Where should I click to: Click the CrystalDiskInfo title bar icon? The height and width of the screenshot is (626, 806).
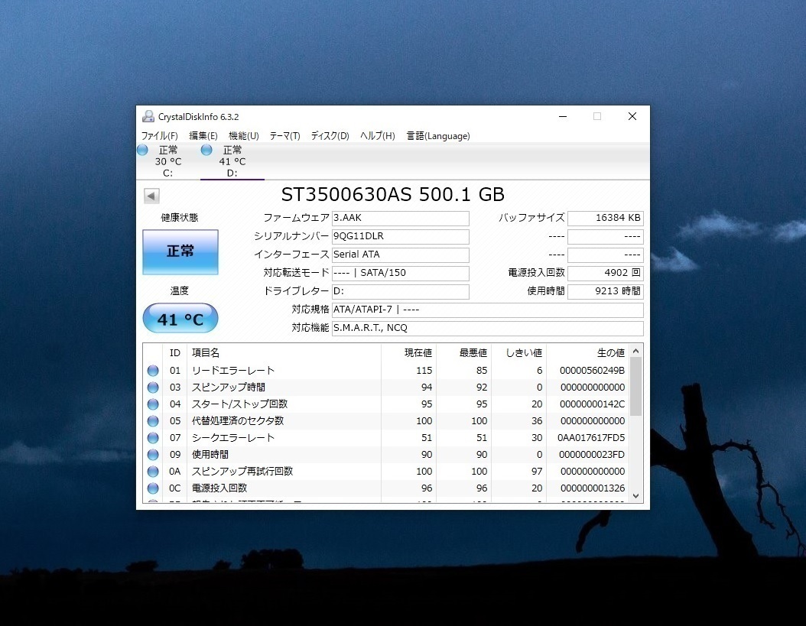coord(148,115)
